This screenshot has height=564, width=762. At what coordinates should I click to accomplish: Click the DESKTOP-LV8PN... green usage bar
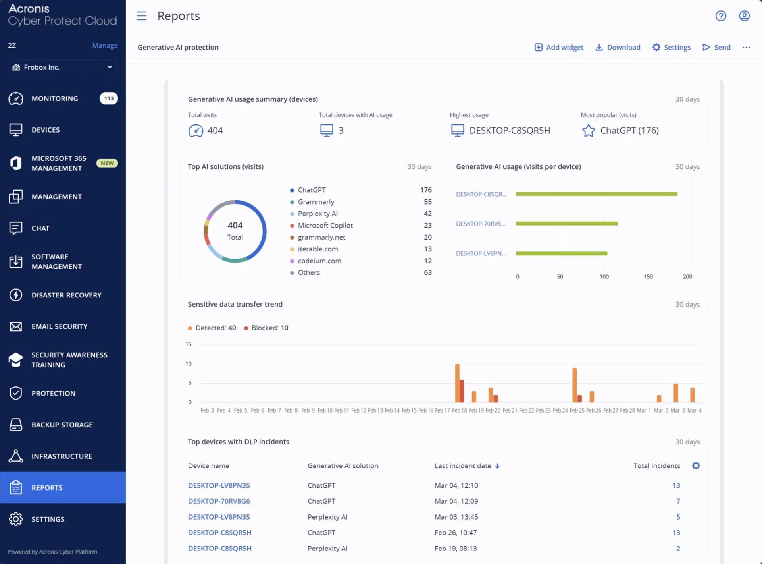pyautogui.click(x=562, y=253)
